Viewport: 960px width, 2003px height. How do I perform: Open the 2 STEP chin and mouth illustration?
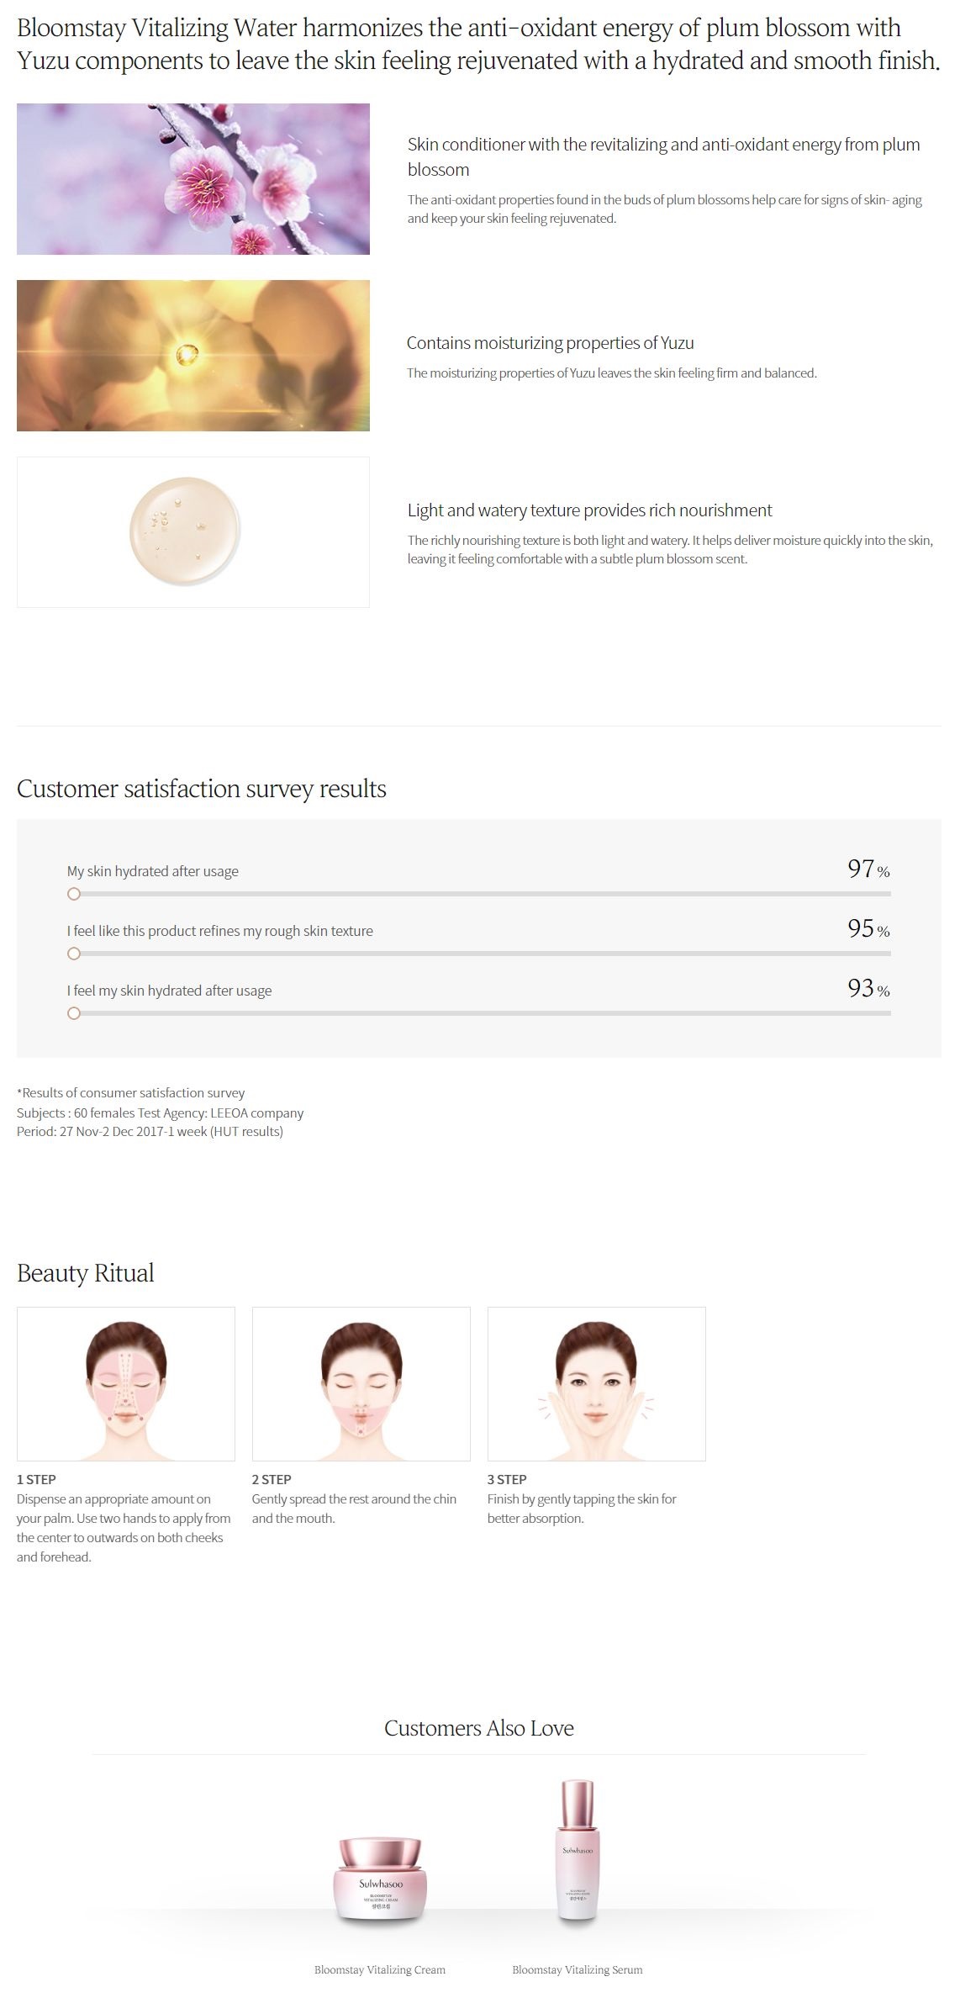361,1384
